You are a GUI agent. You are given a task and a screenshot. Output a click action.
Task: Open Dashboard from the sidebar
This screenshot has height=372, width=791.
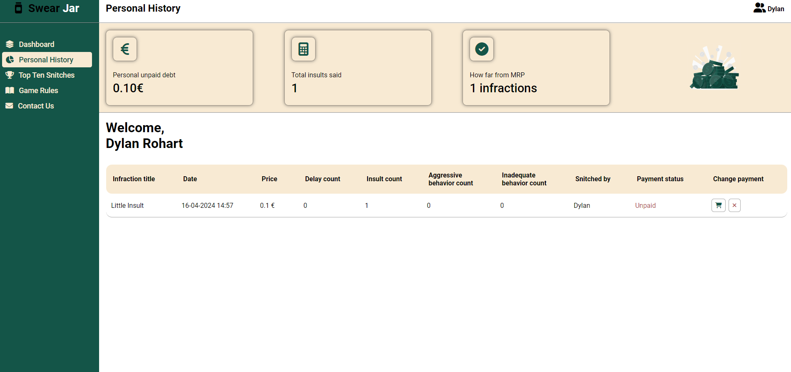click(x=36, y=44)
